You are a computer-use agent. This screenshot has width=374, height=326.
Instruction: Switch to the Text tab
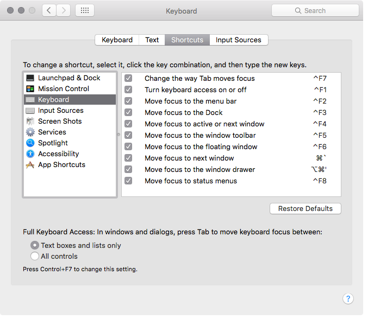point(152,40)
